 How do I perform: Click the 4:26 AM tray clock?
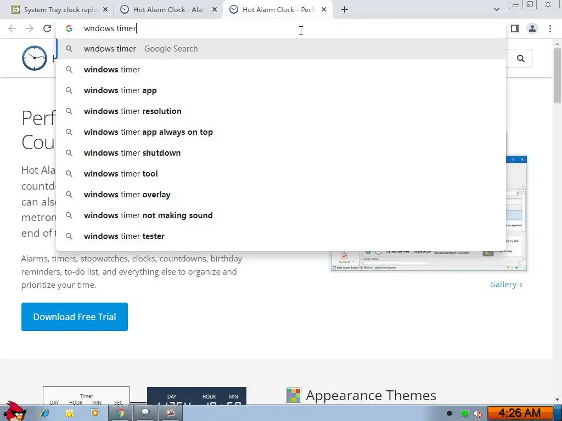(519, 413)
